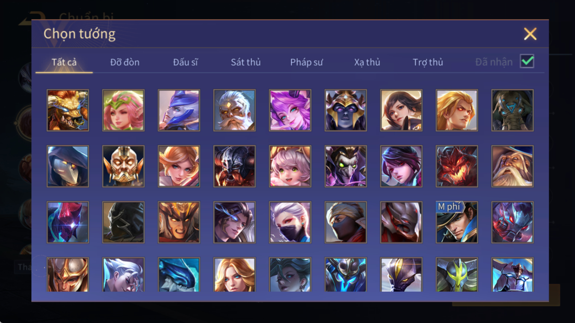
Task: Choose the golden-masked armored hero portrait
Action: [x=123, y=166]
